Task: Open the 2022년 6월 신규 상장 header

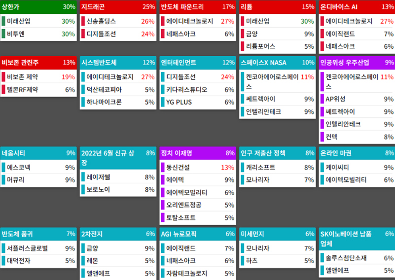Action: 118,158
